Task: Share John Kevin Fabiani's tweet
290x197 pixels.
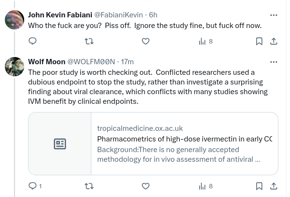Action: tap(274, 41)
